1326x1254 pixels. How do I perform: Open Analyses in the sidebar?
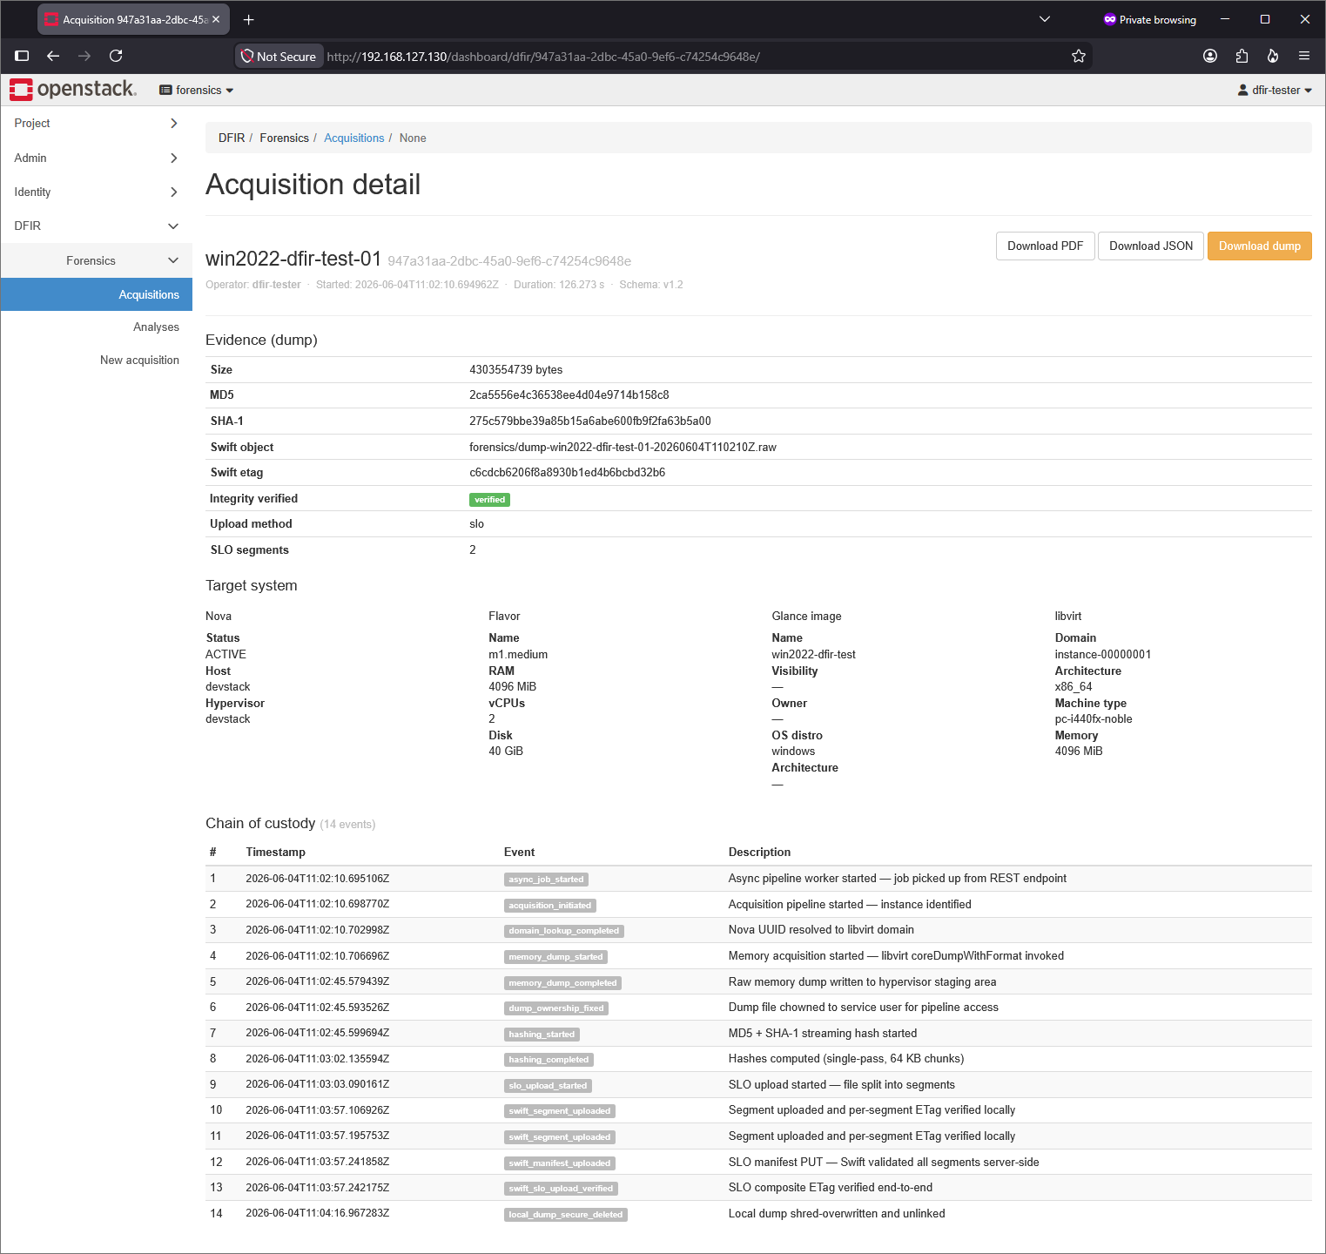tap(156, 327)
